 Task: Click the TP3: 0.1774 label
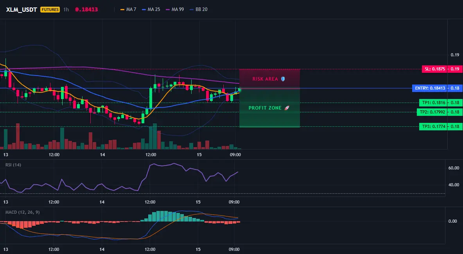(x=433, y=126)
